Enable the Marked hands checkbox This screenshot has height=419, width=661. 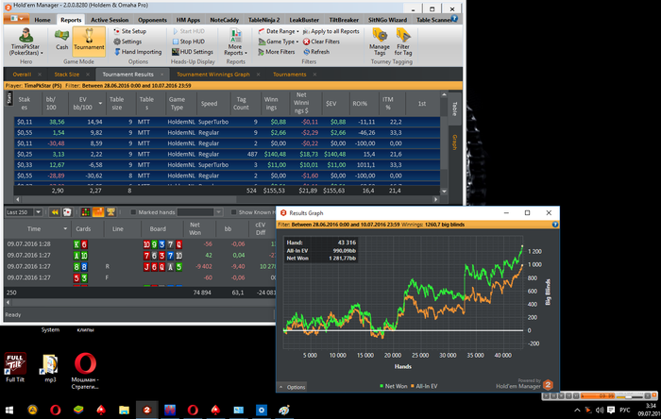(x=133, y=212)
